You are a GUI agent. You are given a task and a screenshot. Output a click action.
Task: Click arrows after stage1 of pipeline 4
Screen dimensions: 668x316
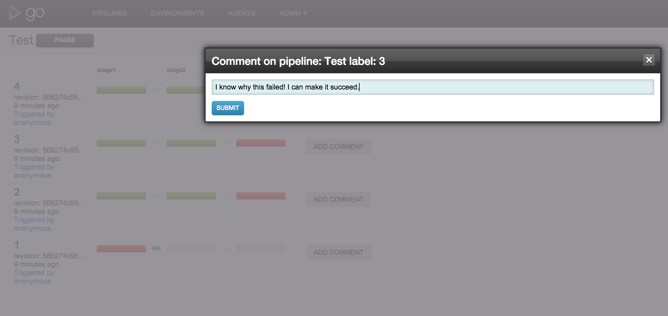[156, 90]
